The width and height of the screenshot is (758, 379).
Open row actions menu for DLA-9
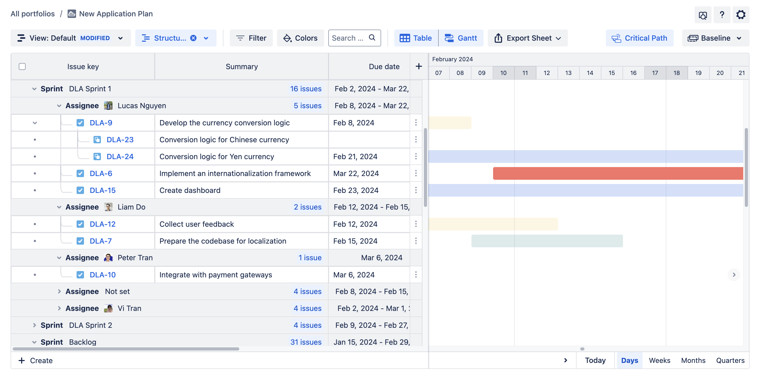(x=415, y=123)
